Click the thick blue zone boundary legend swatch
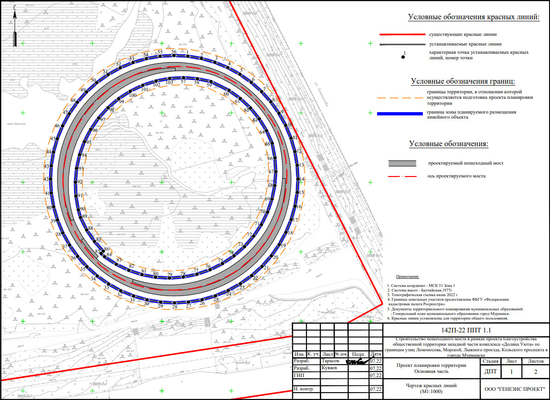Viewport: 550px width, 400px height. pos(399,114)
